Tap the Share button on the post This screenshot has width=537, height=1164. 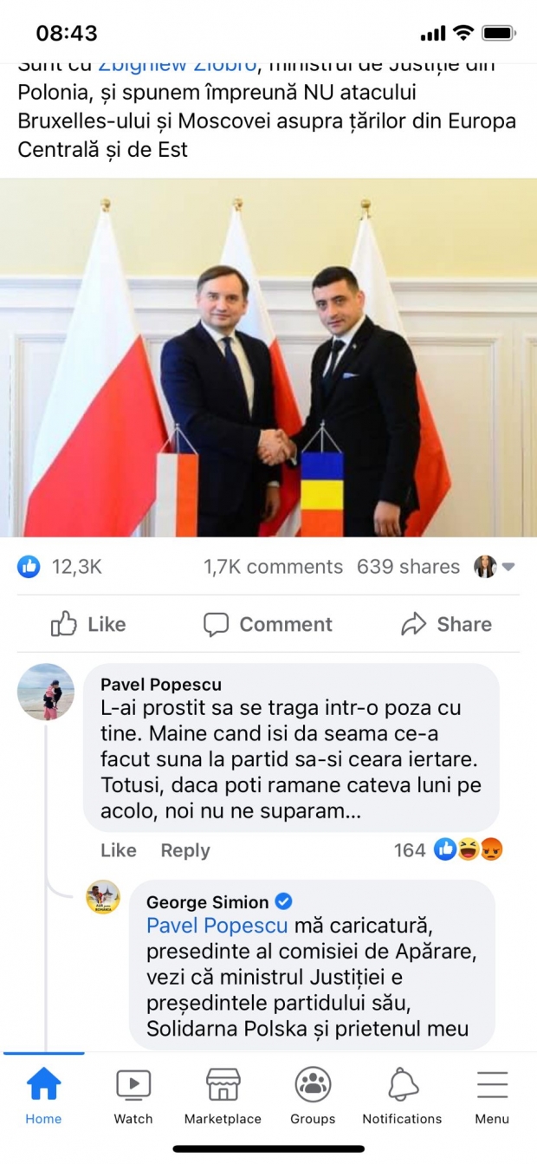[x=446, y=624]
